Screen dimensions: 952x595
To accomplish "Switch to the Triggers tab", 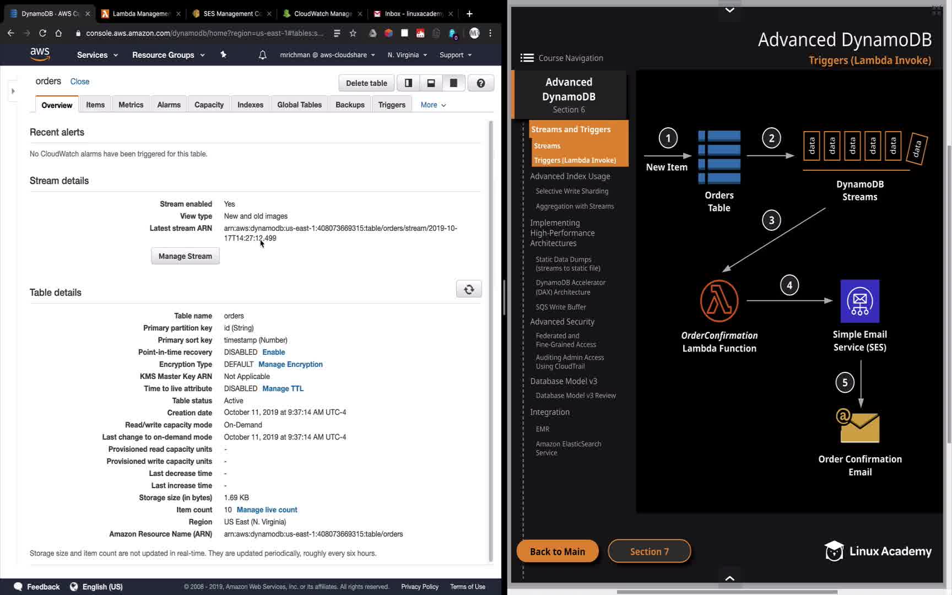I will (x=392, y=105).
